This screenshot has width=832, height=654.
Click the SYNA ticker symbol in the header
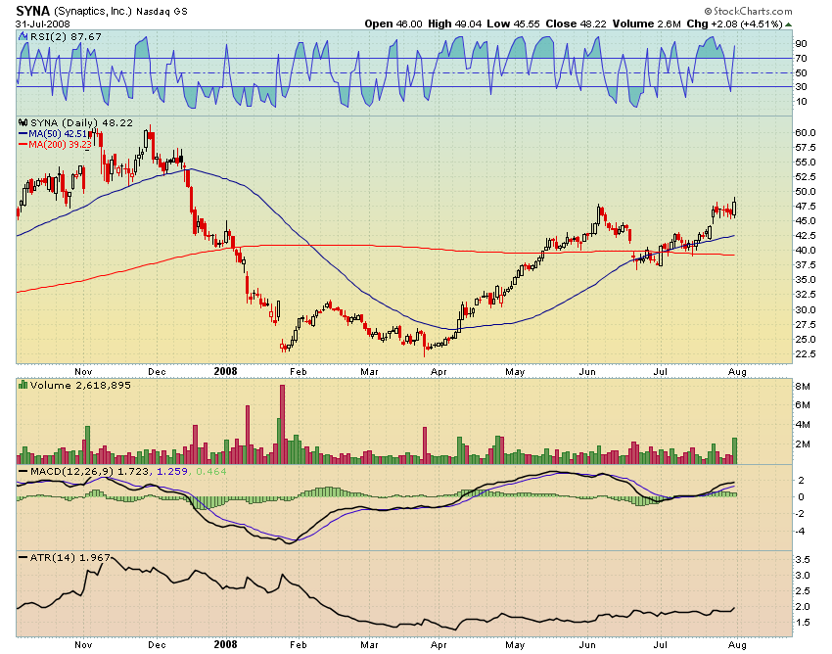(33, 11)
